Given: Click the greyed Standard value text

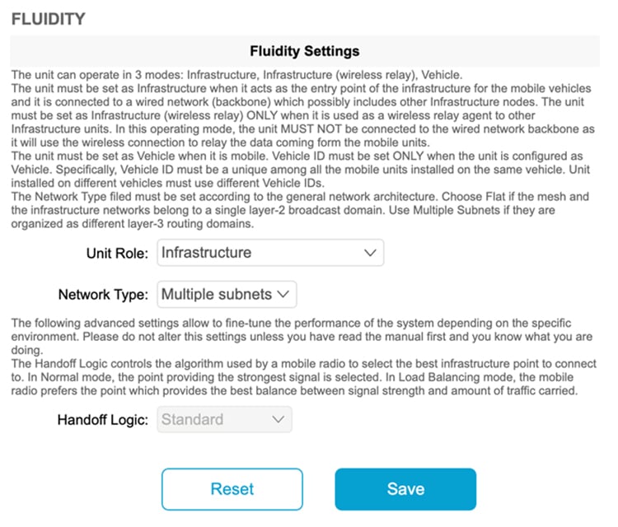Looking at the screenshot, I should tap(192, 419).
